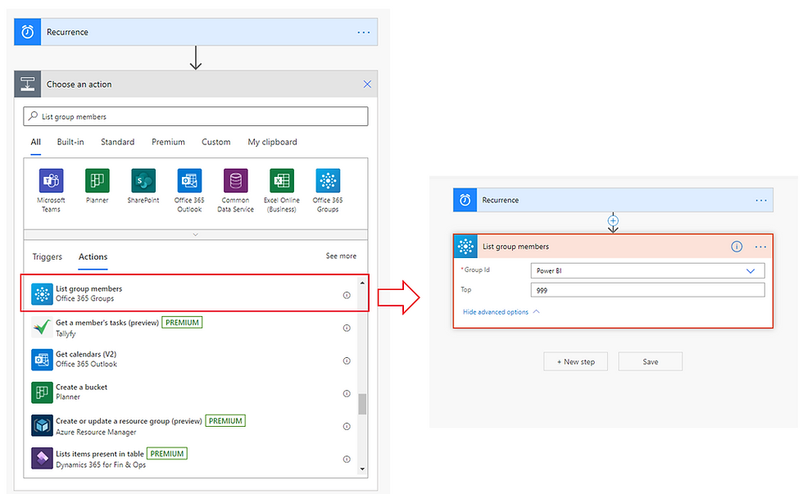Collapse advanced options using the up chevron
The width and height of the screenshot is (803, 494).
click(x=536, y=311)
